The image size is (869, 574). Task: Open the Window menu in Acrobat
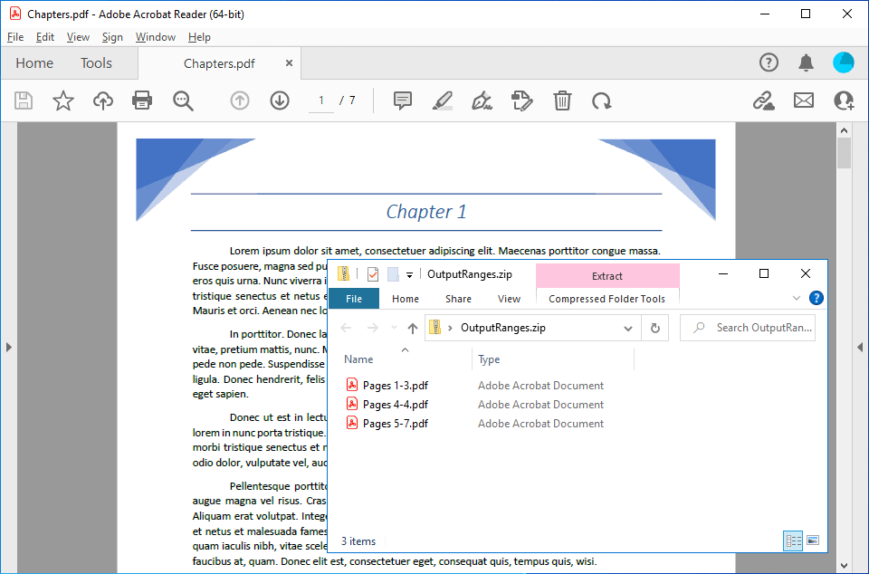tap(155, 37)
